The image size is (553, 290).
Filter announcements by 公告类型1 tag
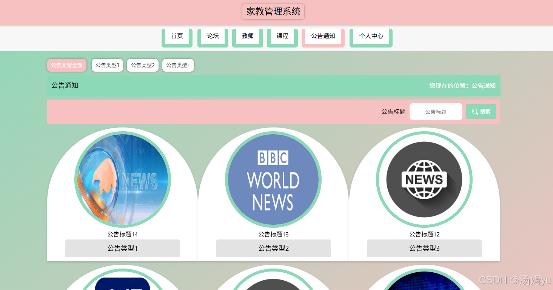point(178,65)
